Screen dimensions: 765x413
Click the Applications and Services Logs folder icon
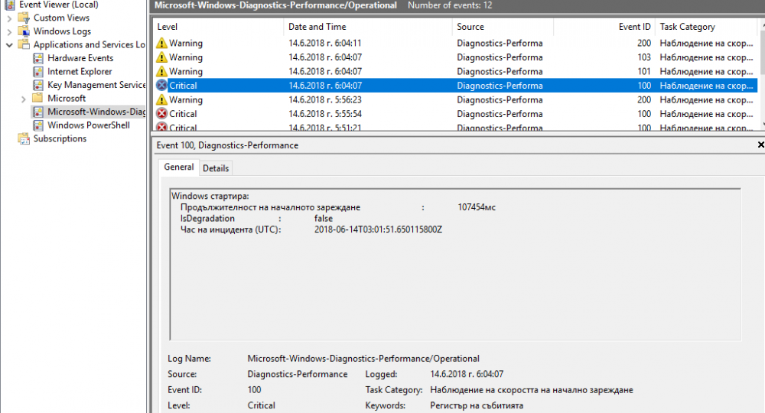[x=24, y=45]
